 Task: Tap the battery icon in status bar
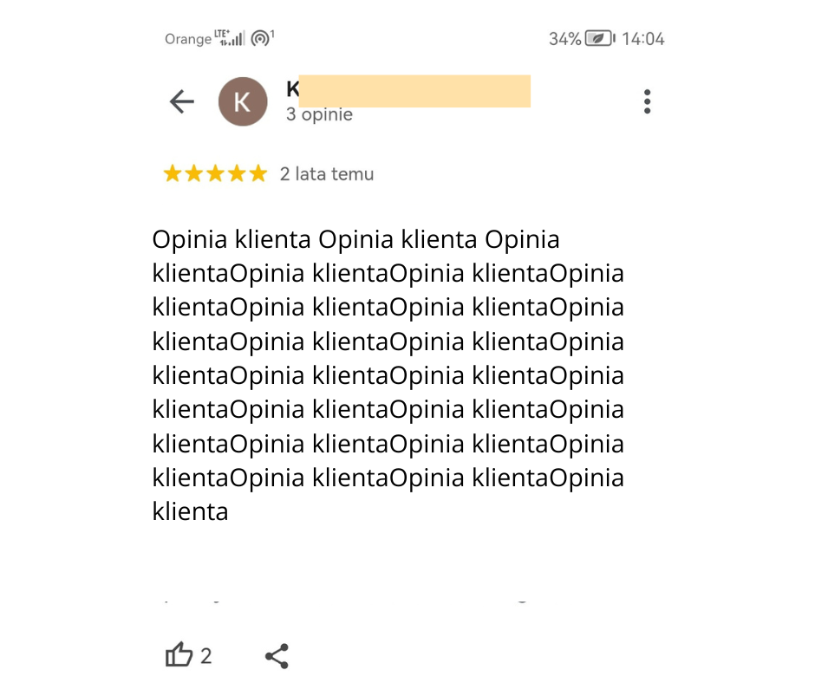(600, 39)
